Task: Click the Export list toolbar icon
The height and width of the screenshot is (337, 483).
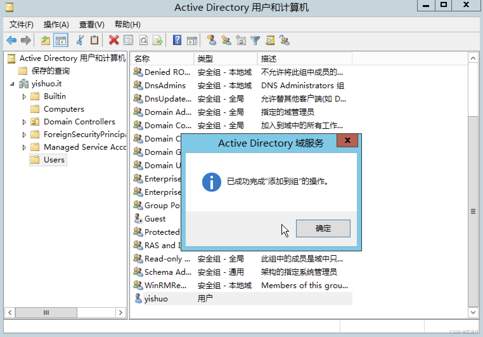Action: coord(158,40)
